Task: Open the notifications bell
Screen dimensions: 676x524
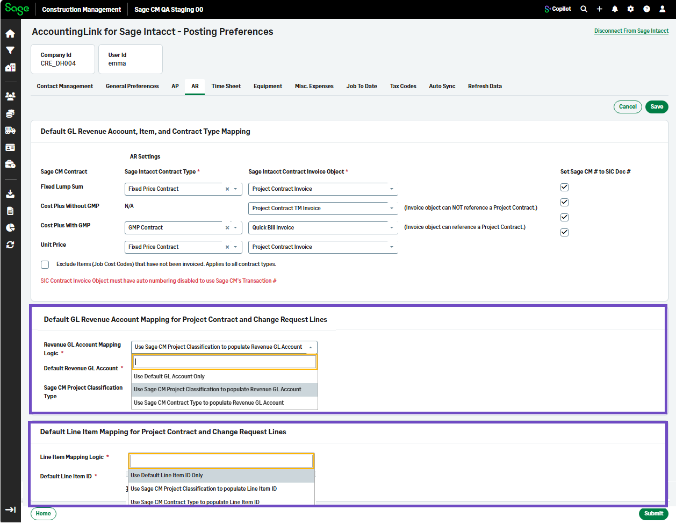Action: (615, 9)
